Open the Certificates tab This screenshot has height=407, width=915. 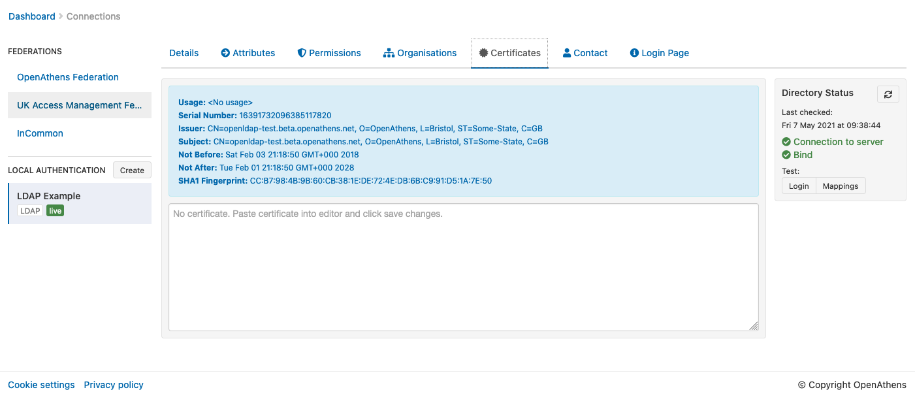(509, 52)
